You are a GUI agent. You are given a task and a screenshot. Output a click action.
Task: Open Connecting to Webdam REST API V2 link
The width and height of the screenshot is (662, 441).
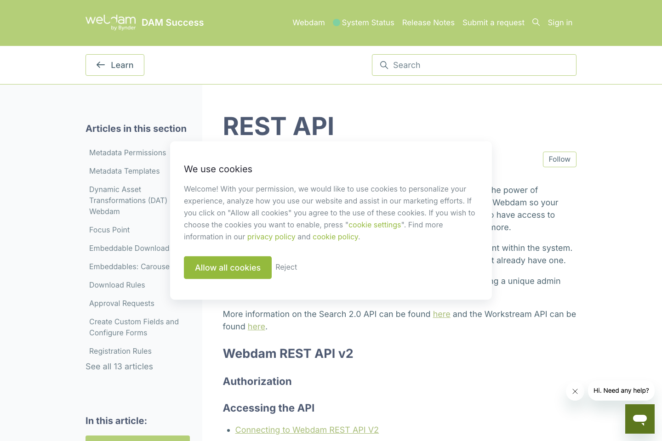click(307, 430)
